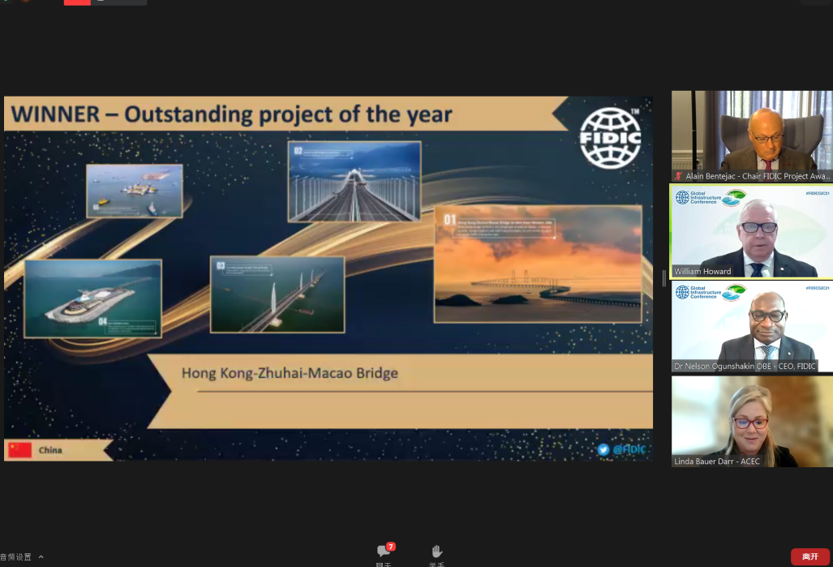
Task: Select Alain Bentejac's video tile
Action: coord(752,136)
